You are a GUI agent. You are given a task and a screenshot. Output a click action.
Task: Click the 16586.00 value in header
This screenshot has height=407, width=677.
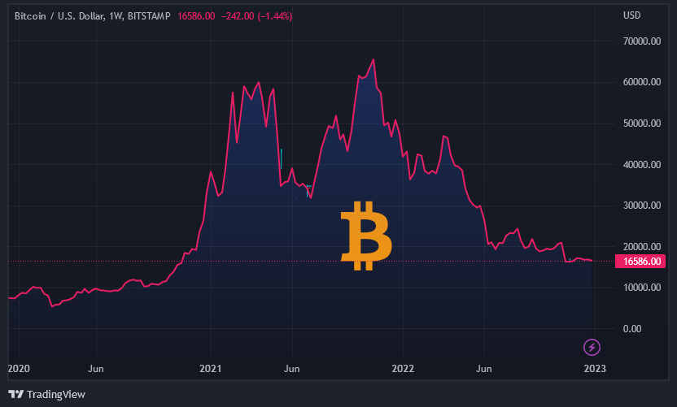click(196, 16)
